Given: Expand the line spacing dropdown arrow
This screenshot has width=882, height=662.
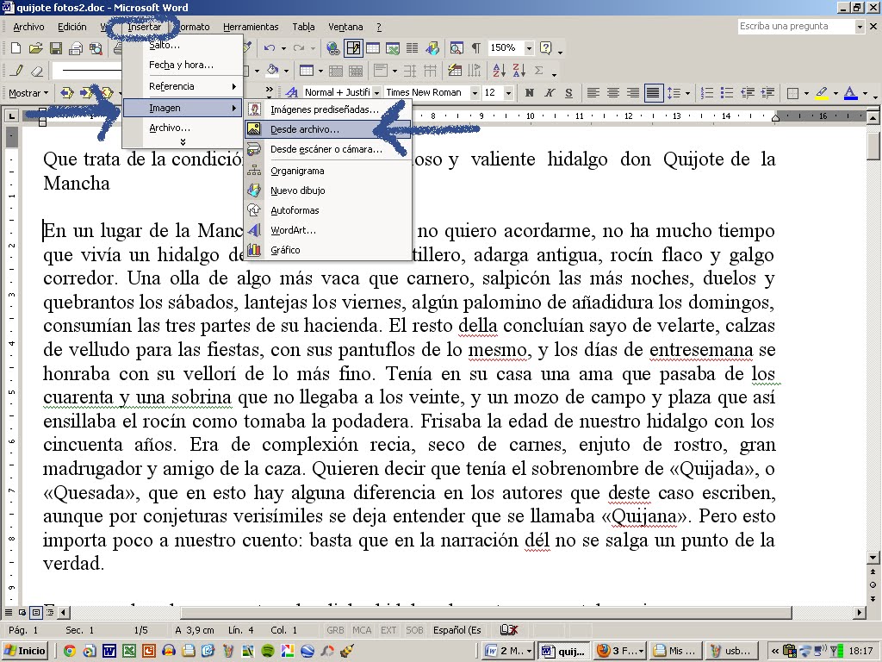Looking at the screenshot, I should [x=688, y=93].
